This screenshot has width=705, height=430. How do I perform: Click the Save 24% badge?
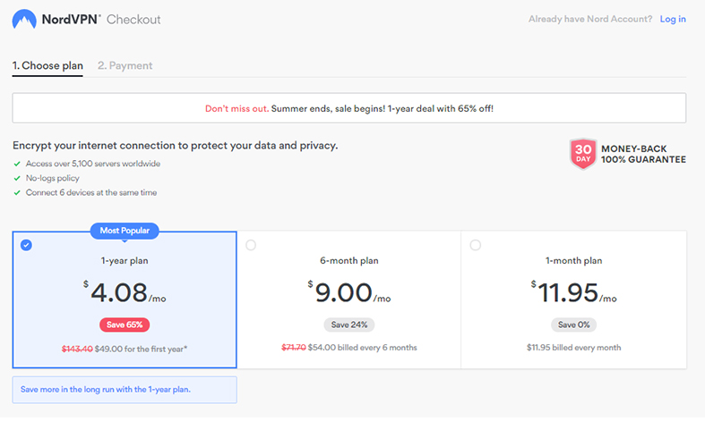click(x=349, y=325)
